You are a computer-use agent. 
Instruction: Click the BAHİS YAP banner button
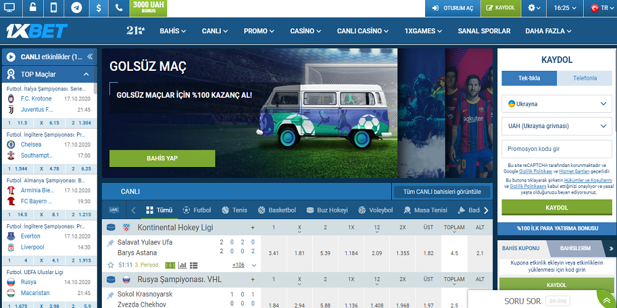(162, 158)
